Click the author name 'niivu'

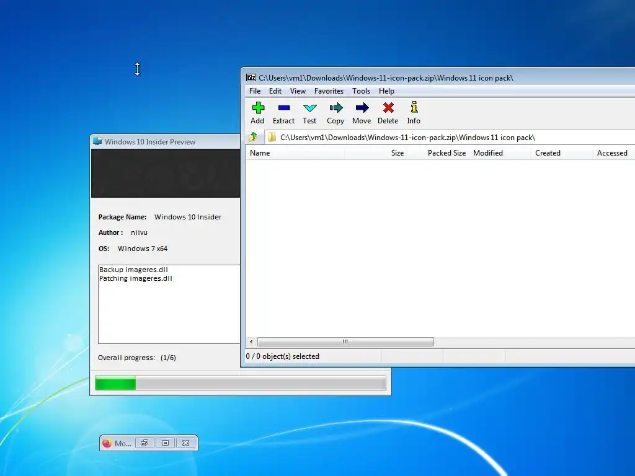(139, 233)
